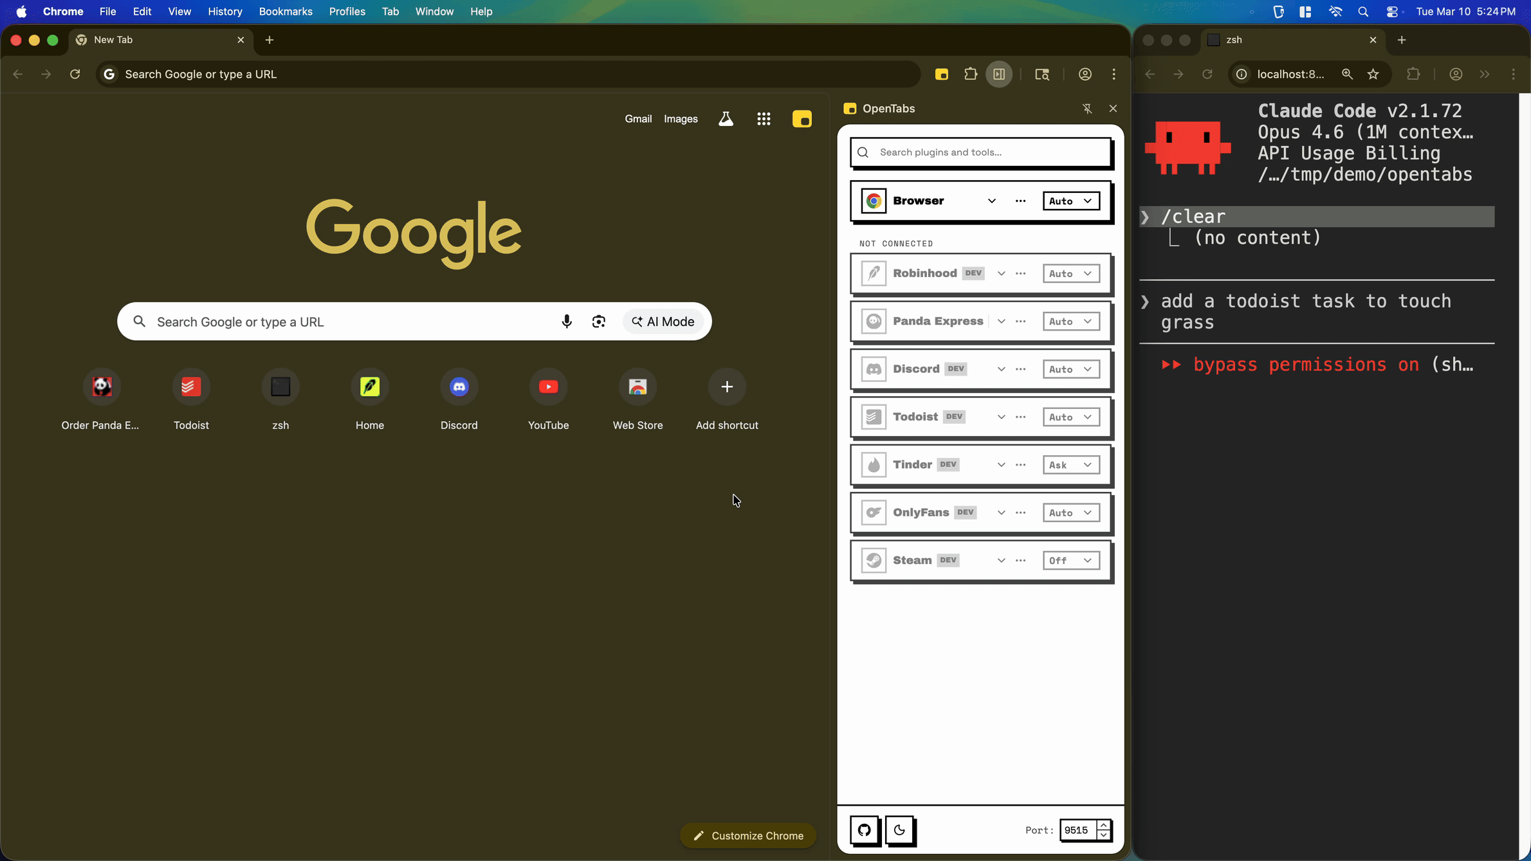The width and height of the screenshot is (1531, 861).
Task: Open the OpenTabs extension icon in toolbar
Action: click(x=941, y=74)
